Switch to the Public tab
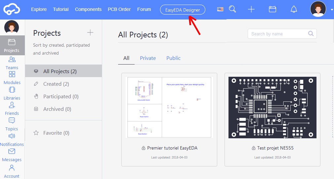Viewport: 334px width, 179px height. coord(173,58)
